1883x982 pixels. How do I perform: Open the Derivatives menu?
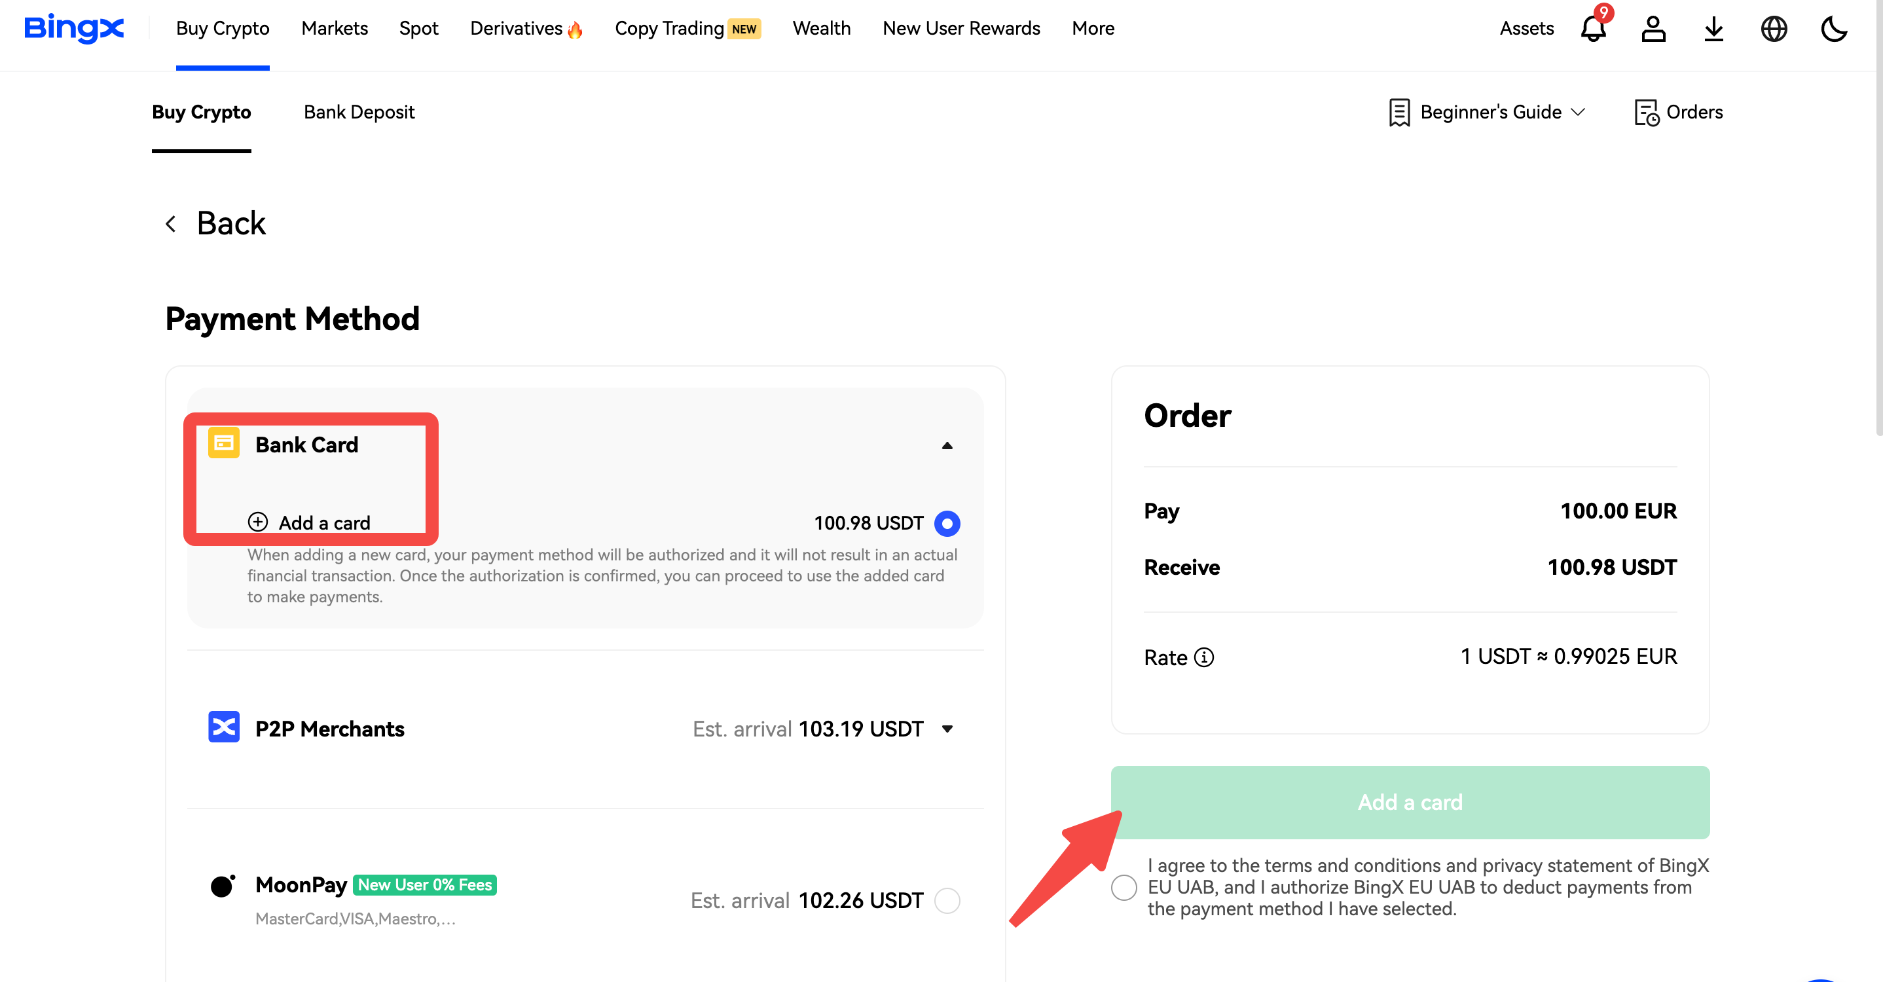pos(526,29)
